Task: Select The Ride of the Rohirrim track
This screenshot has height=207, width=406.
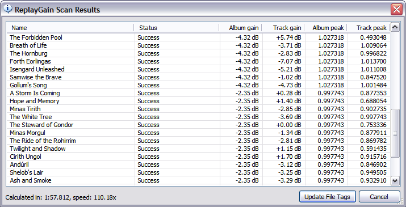Action: pyautogui.click(x=198, y=141)
